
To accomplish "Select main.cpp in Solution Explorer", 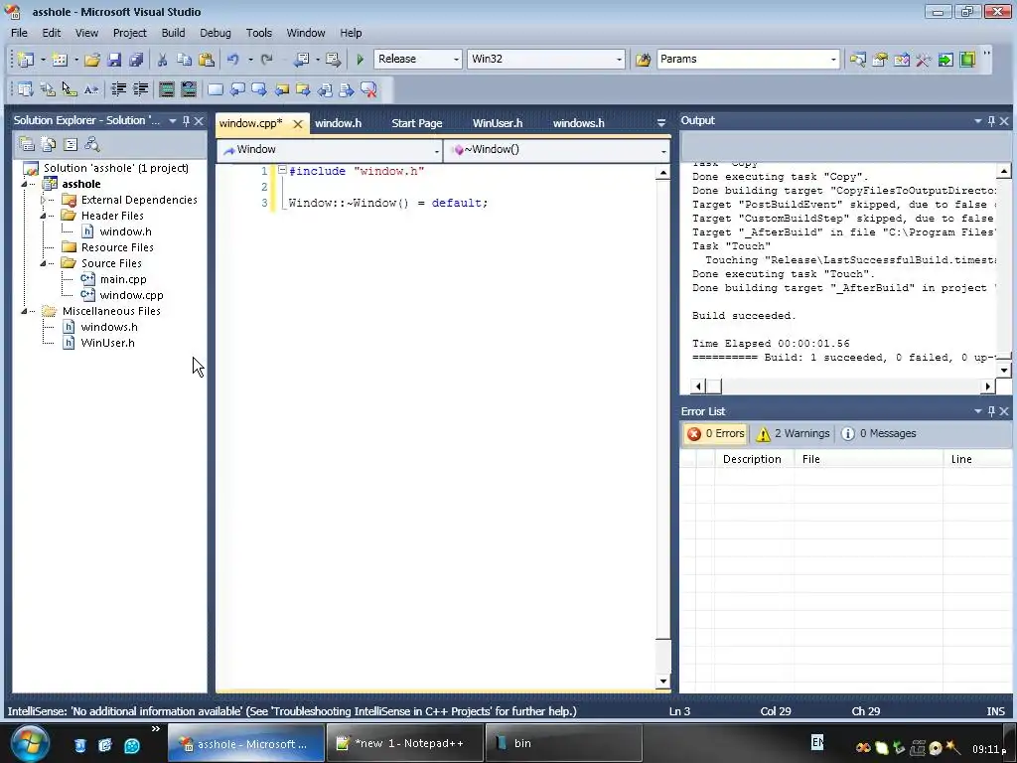I will [x=123, y=279].
